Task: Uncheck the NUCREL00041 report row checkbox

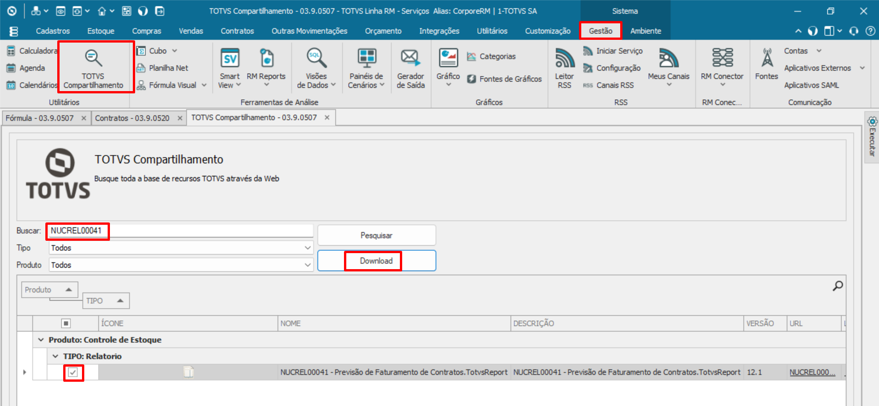Action: tap(73, 373)
